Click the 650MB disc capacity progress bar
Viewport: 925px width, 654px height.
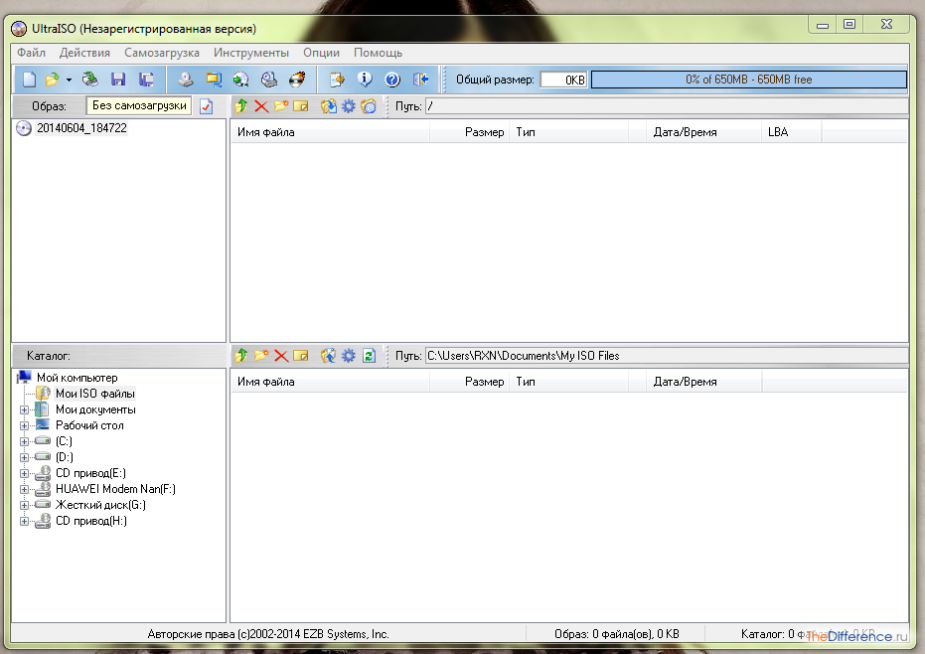[x=748, y=80]
